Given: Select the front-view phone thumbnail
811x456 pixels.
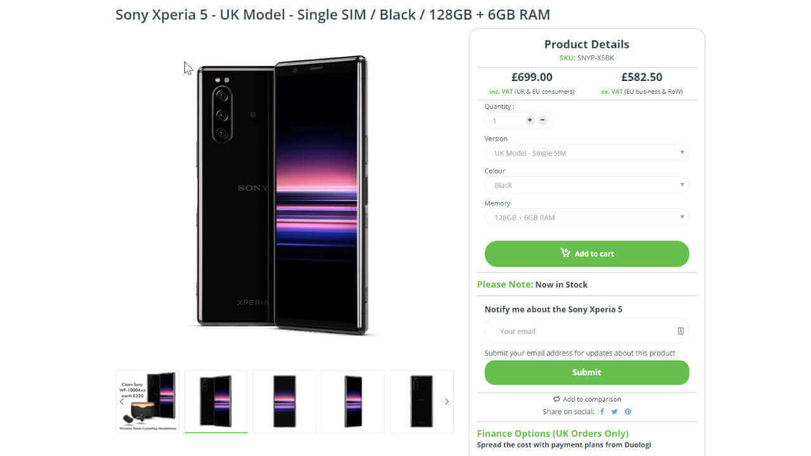Looking at the screenshot, I should tap(284, 401).
